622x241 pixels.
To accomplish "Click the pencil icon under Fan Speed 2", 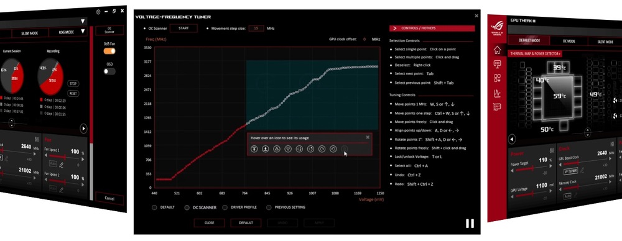I will (x=62, y=190).
